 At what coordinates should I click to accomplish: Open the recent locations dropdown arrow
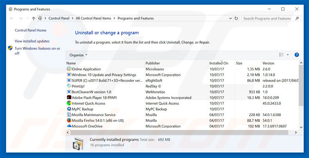coord(27,18)
